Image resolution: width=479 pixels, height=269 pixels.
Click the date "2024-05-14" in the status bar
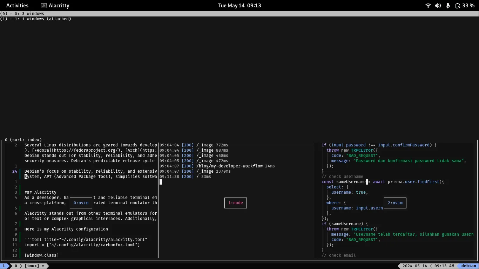tap(414, 265)
